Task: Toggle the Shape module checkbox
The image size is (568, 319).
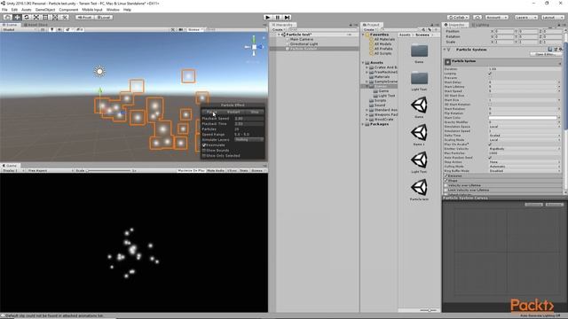Action: click(x=446, y=181)
